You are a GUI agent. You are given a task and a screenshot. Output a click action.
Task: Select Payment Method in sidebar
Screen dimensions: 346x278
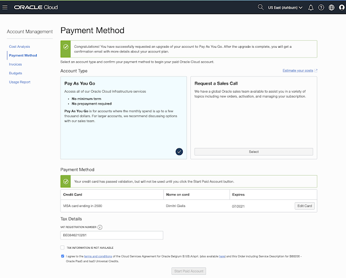[x=23, y=55]
